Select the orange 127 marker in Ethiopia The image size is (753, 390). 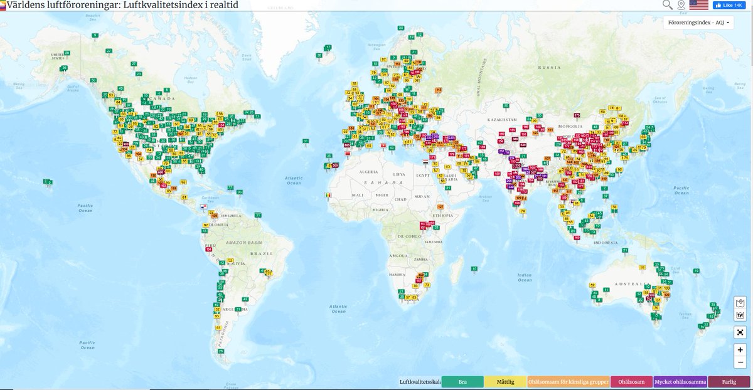[x=441, y=207]
